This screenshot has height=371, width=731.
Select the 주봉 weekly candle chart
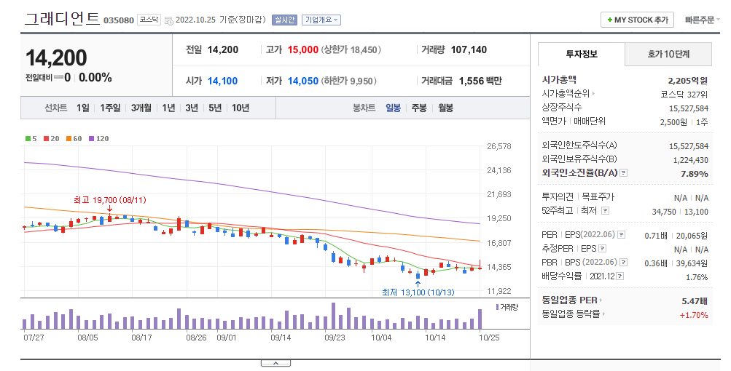(419, 108)
